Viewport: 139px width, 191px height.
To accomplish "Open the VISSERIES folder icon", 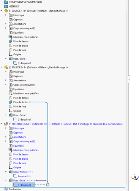I will click(6, 6).
